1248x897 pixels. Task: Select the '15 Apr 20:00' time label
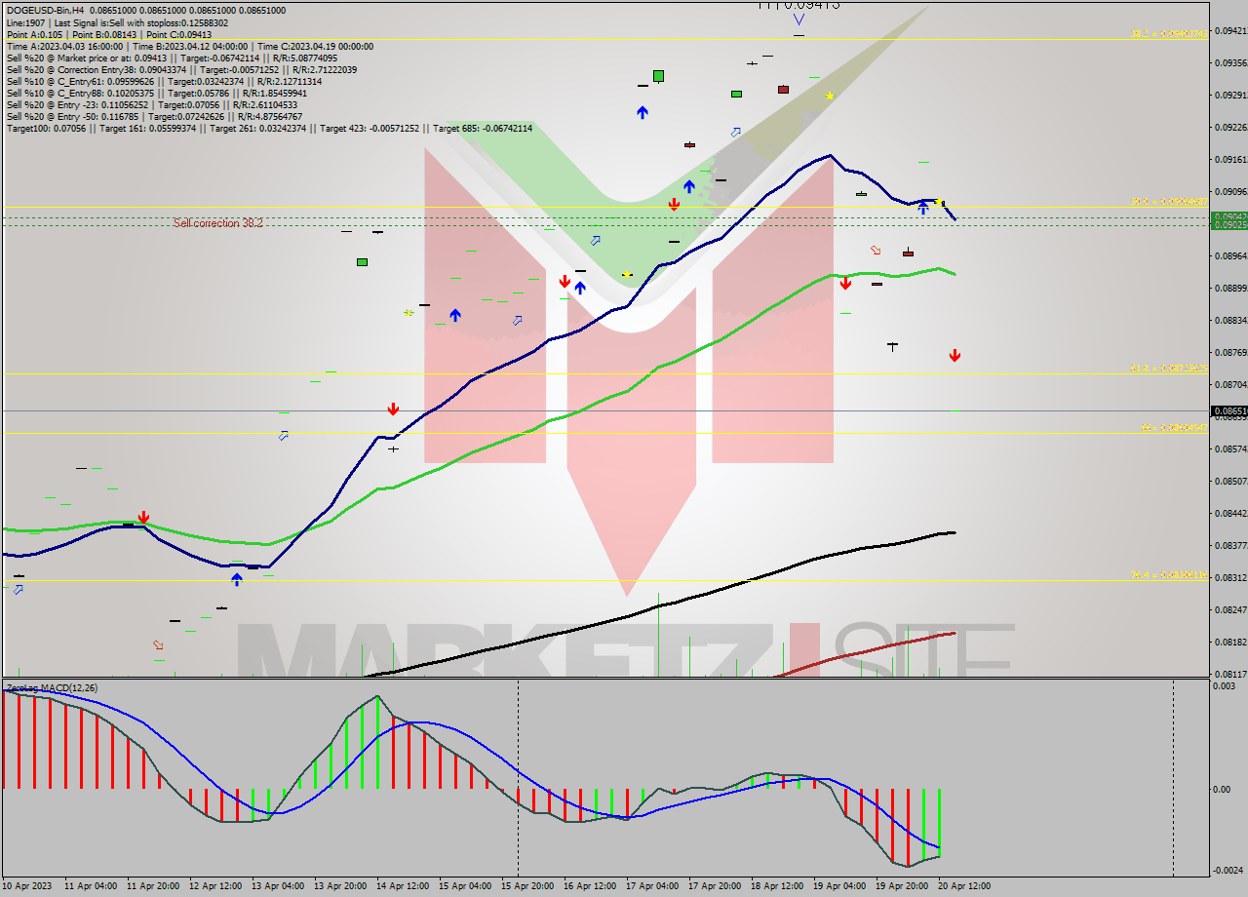(x=527, y=886)
